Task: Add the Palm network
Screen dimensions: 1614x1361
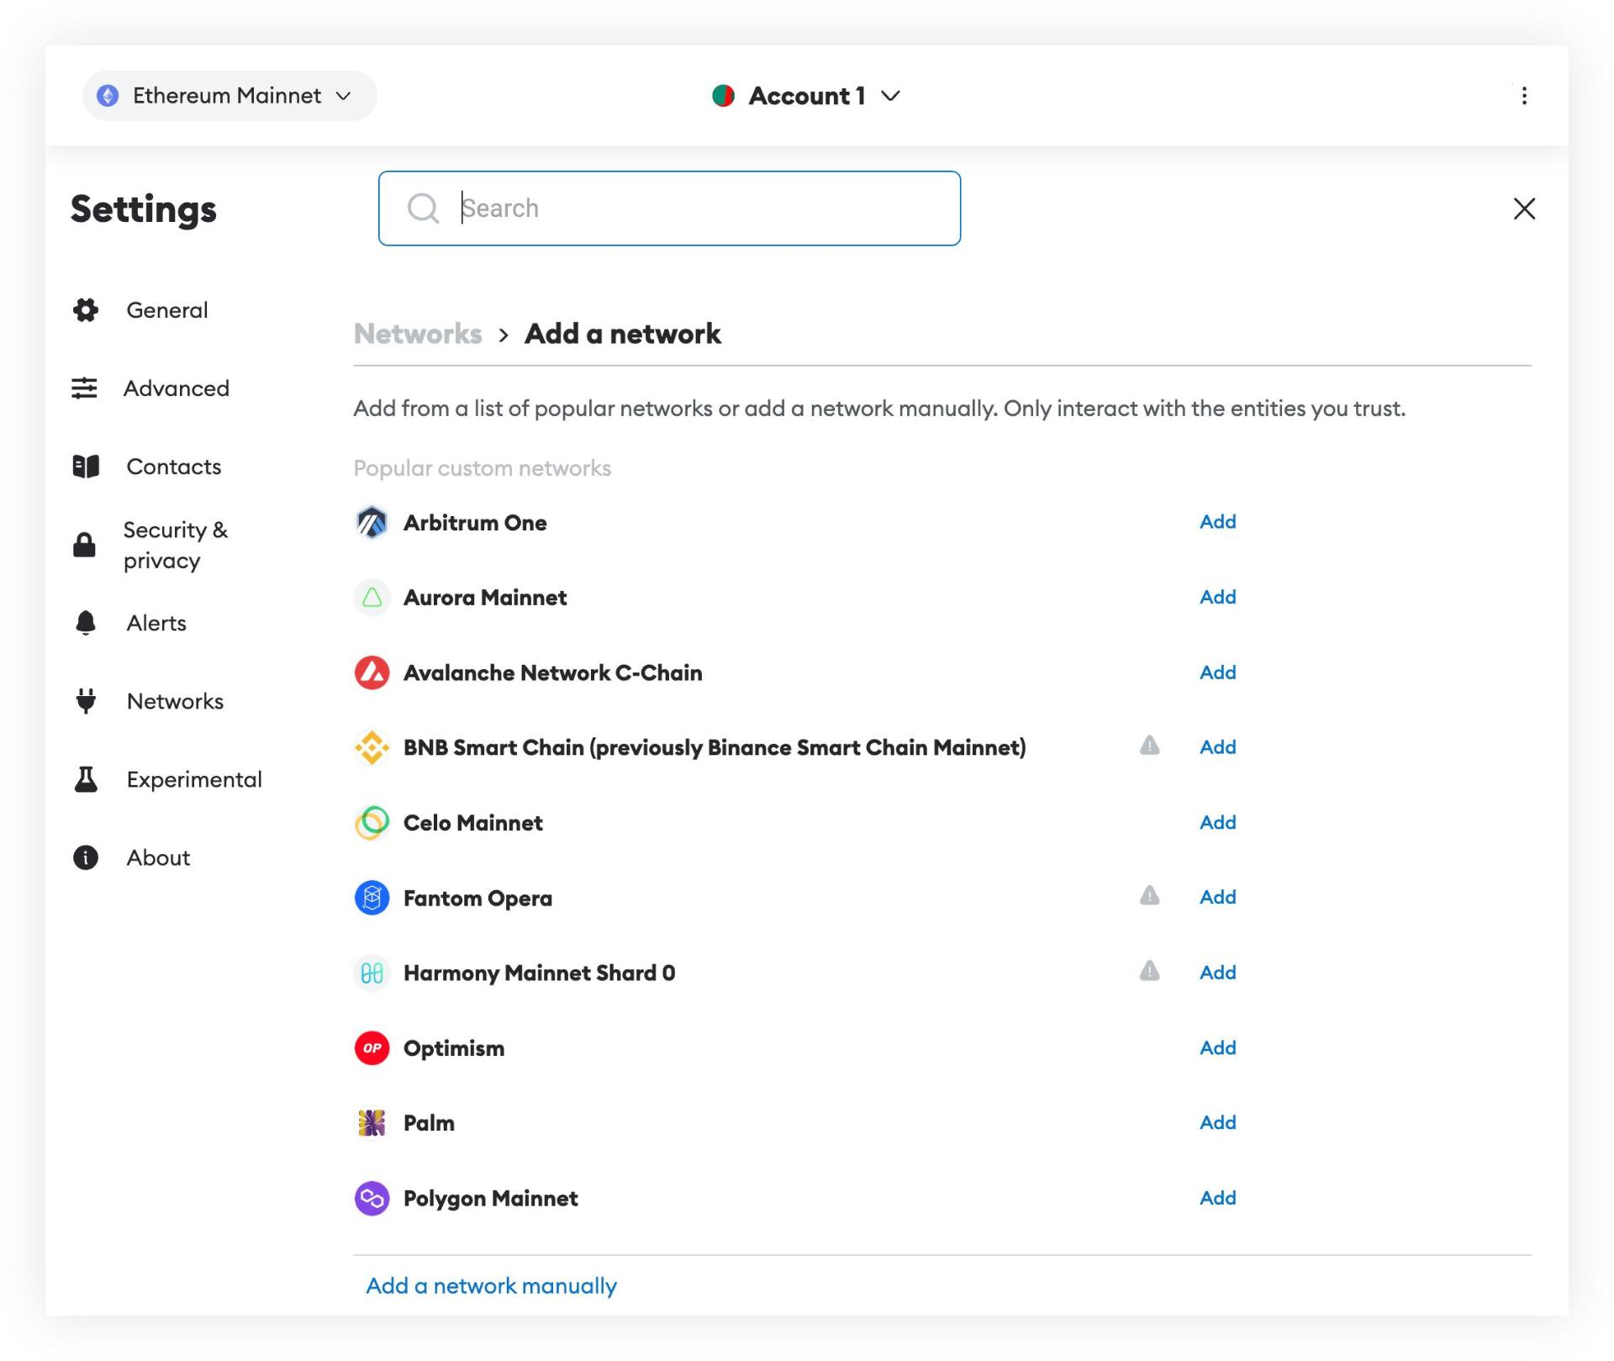Action: pyautogui.click(x=1217, y=1122)
